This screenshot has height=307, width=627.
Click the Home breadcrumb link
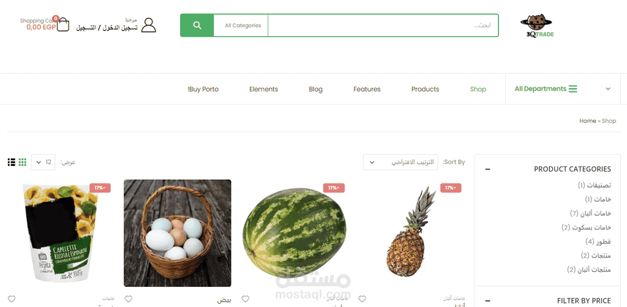click(587, 121)
